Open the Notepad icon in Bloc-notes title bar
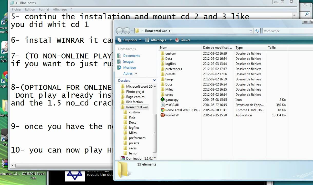Viewport: 313px width, 185px height. (12, 3)
